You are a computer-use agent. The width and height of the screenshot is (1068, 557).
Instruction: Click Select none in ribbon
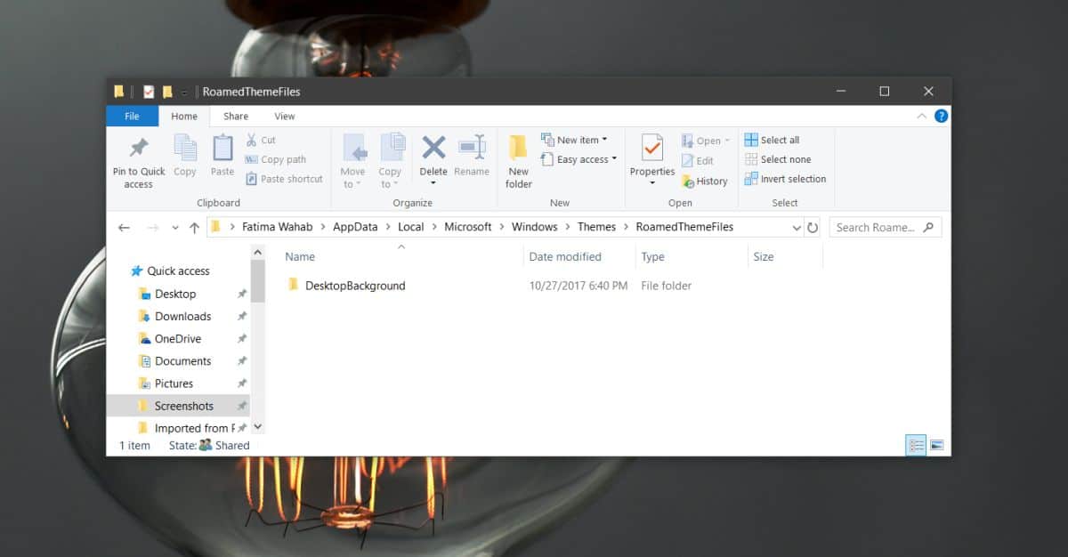point(778,159)
